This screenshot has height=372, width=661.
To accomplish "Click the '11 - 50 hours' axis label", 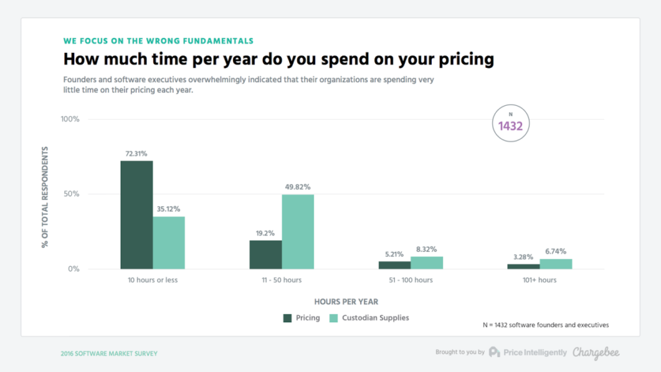I will [x=281, y=280].
